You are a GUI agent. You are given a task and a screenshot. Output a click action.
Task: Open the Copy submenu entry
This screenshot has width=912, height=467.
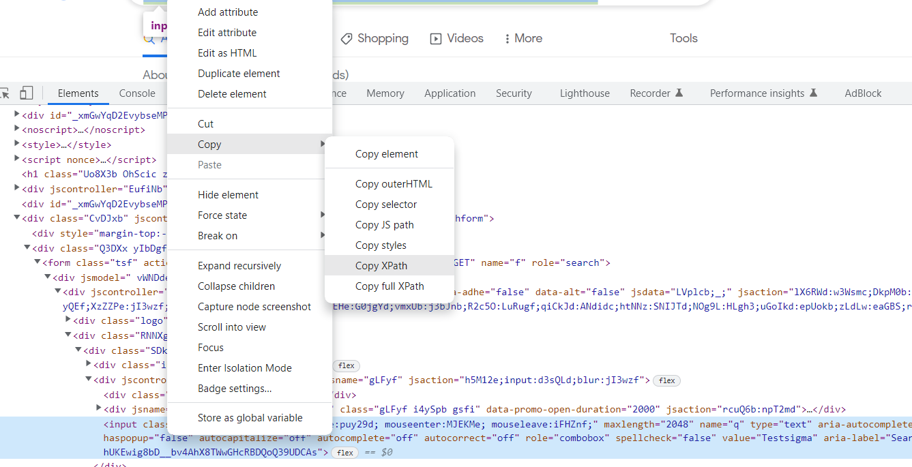click(x=250, y=145)
